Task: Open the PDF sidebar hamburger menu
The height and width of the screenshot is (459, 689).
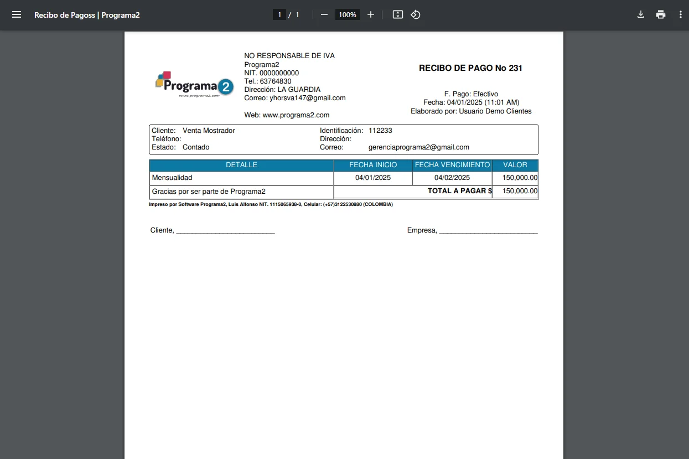Action: point(17,15)
